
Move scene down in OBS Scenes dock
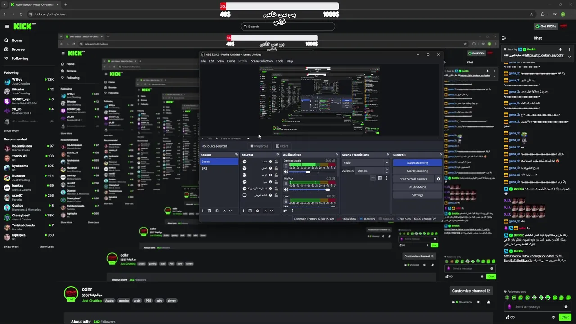[231, 211]
